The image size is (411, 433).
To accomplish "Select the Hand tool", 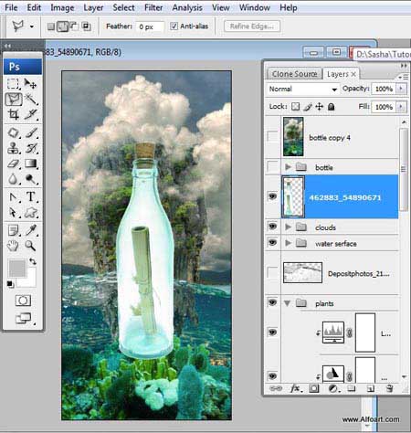I will (x=13, y=246).
